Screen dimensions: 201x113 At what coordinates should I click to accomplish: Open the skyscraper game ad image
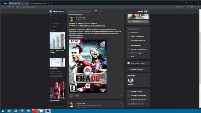click(57, 40)
